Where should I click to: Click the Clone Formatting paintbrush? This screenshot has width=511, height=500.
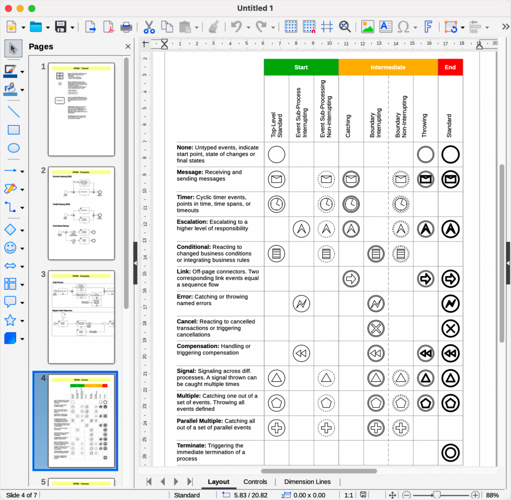pyautogui.click(x=214, y=27)
